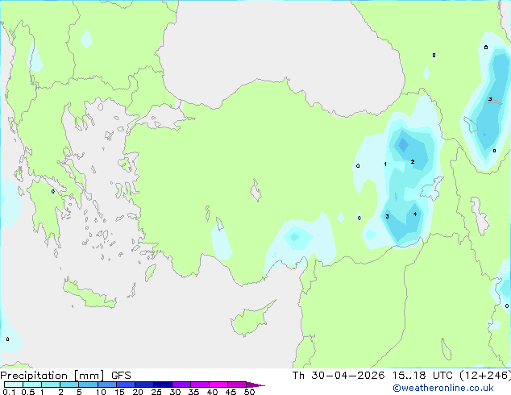Pick the 10–15 mm legend swatch
The width and height of the screenshot is (511, 395).
tap(107, 385)
